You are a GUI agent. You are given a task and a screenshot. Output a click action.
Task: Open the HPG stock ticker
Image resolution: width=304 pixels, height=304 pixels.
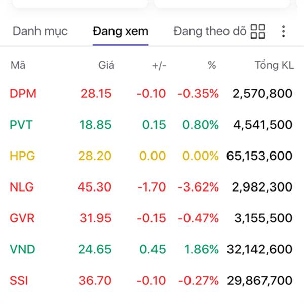tap(22, 156)
